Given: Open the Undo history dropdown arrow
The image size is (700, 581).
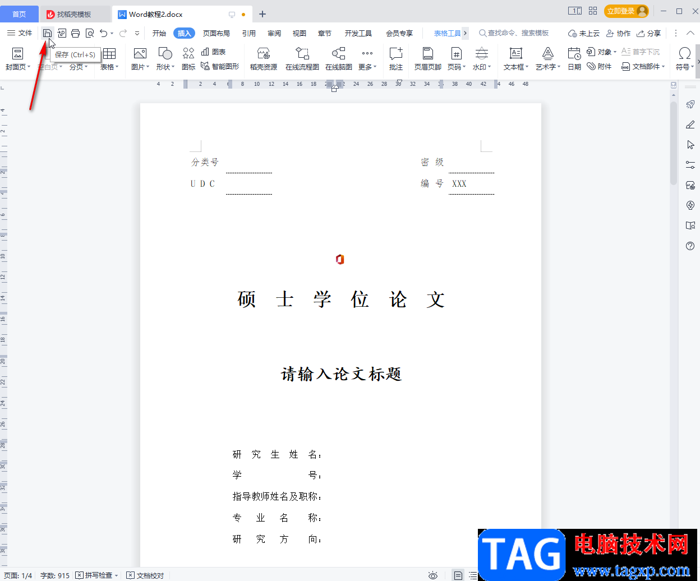Looking at the screenshot, I should (x=112, y=33).
